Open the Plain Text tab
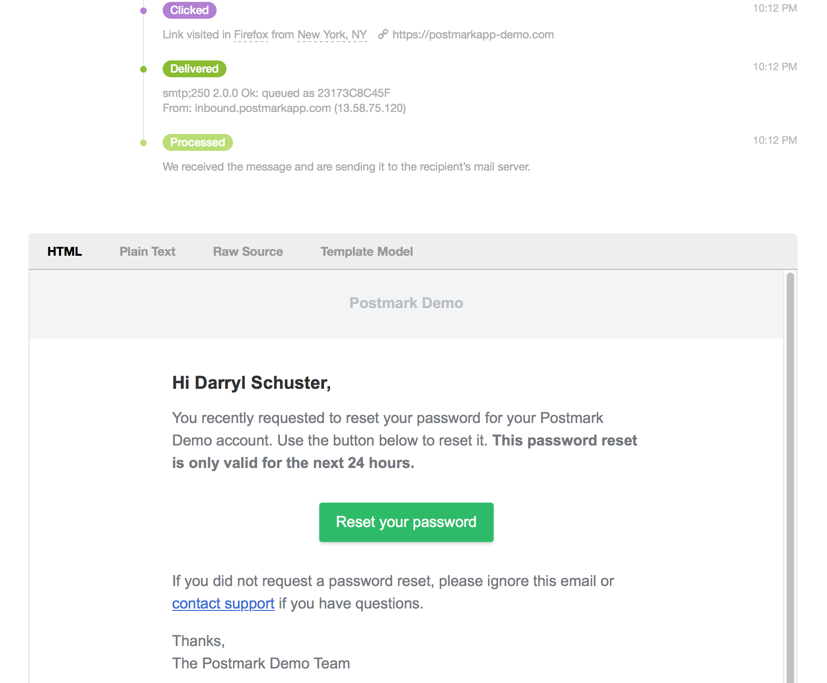Viewport: 827px width, 683px height. (147, 252)
